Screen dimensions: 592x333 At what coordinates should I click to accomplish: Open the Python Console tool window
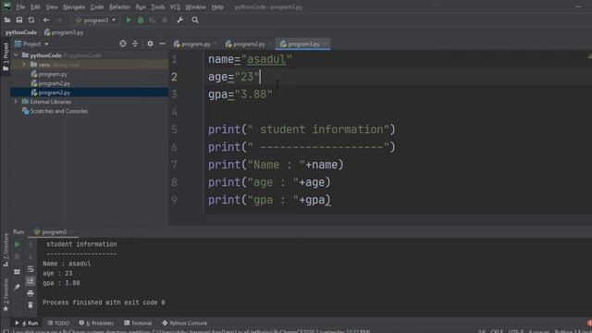point(185,323)
